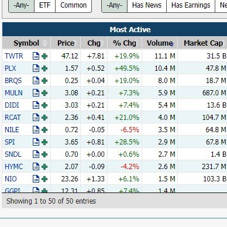Click TWTR volume 11.1 M
The image size is (227, 227).
click(165, 56)
